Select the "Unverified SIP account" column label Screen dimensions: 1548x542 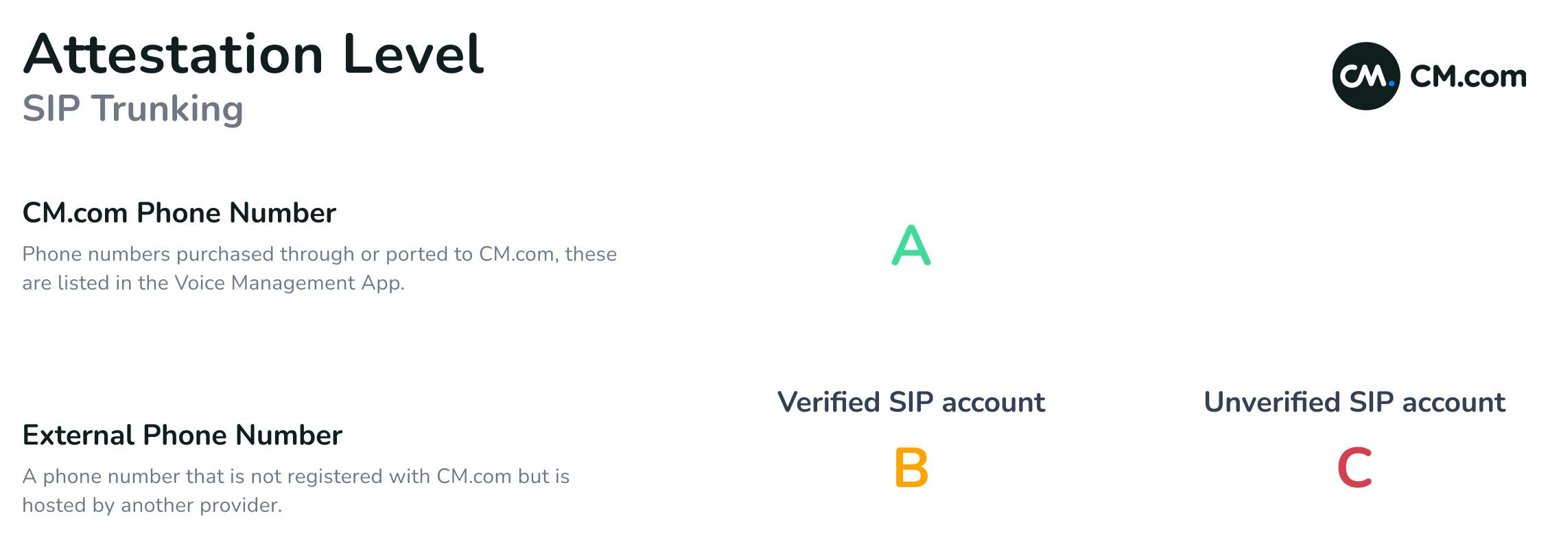pos(1354,402)
